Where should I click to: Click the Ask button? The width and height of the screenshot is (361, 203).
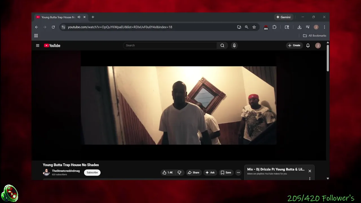click(x=210, y=173)
